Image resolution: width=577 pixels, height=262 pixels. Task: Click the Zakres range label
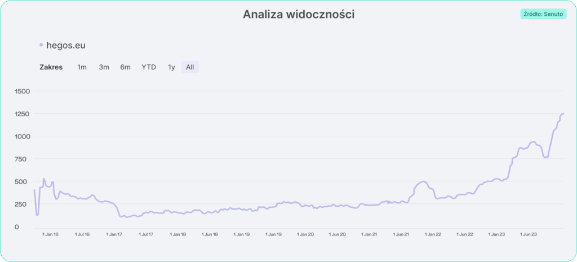point(51,67)
